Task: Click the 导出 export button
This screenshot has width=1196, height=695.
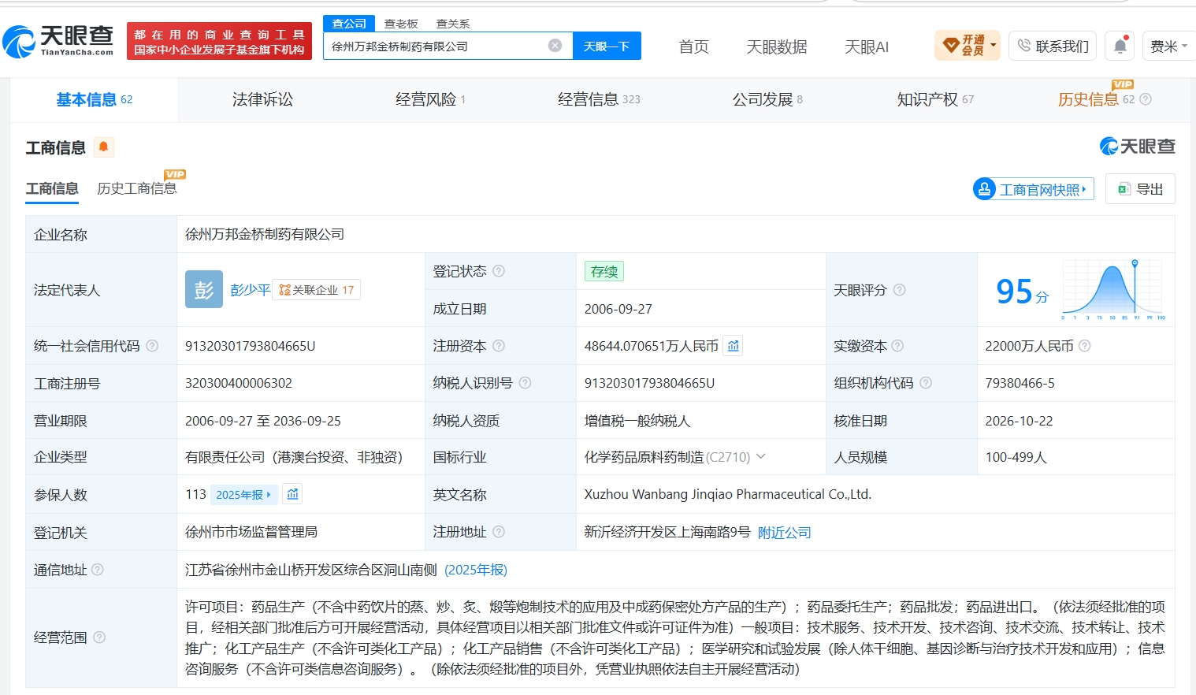Action: point(1140,189)
